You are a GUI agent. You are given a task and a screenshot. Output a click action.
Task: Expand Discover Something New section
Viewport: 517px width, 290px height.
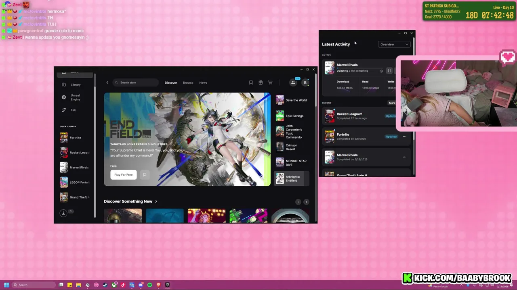tap(130, 201)
